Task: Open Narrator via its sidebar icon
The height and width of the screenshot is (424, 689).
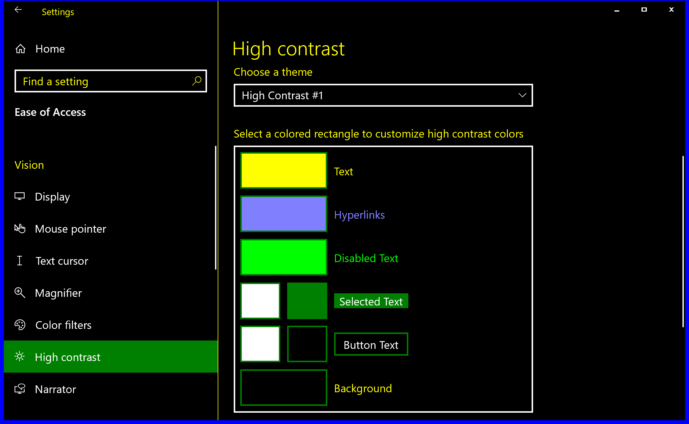Action: 20,389
